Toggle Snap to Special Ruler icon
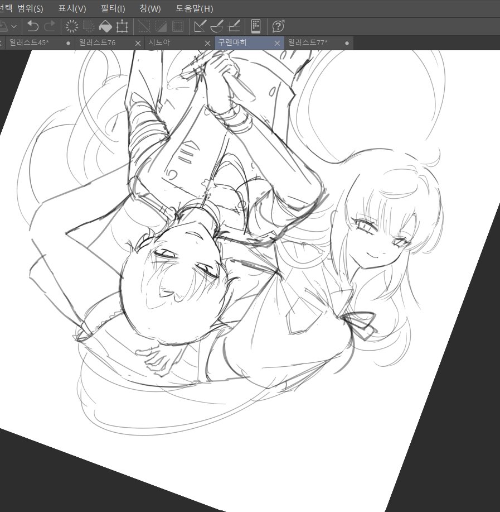This screenshot has width=500, height=512. pos(217,26)
